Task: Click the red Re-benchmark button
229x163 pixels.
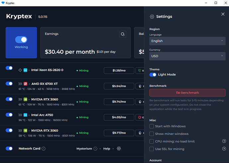Action: [x=188, y=93]
